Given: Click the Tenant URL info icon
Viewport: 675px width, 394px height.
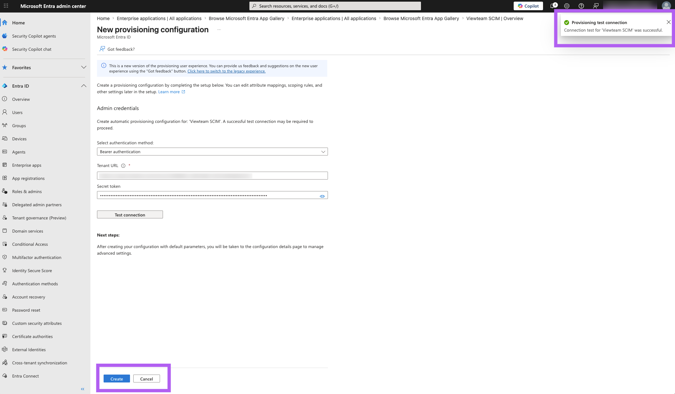Looking at the screenshot, I should [123, 166].
